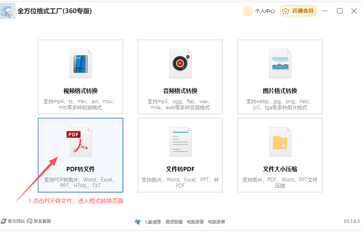Click the 图片格式转换 picture icon
This screenshot has width=362, height=232.
pyautogui.click(x=280, y=63)
